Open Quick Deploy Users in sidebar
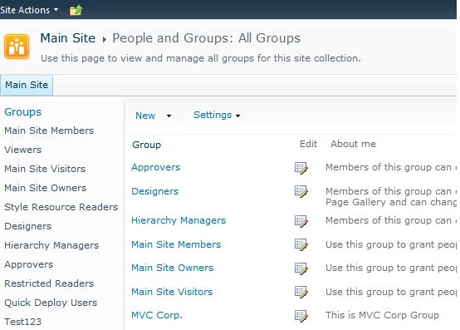 pyautogui.click(x=51, y=303)
